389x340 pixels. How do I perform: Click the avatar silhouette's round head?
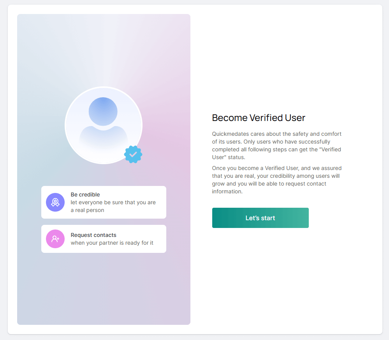pos(103,112)
